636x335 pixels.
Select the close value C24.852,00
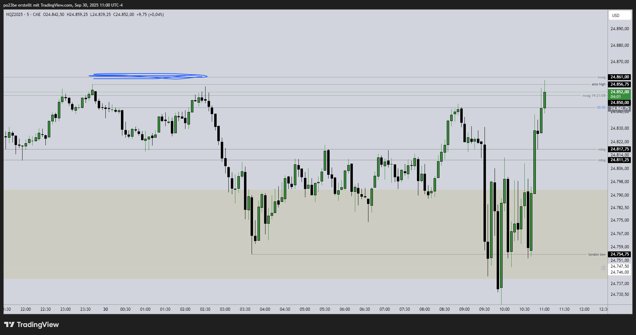124,15
